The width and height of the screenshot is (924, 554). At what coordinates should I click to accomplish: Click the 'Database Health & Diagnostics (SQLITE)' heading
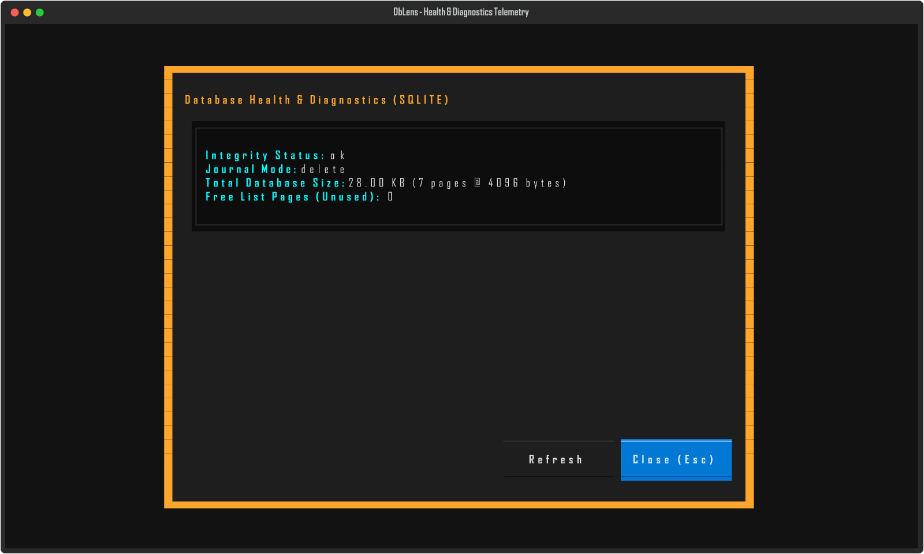click(x=316, y=100)
